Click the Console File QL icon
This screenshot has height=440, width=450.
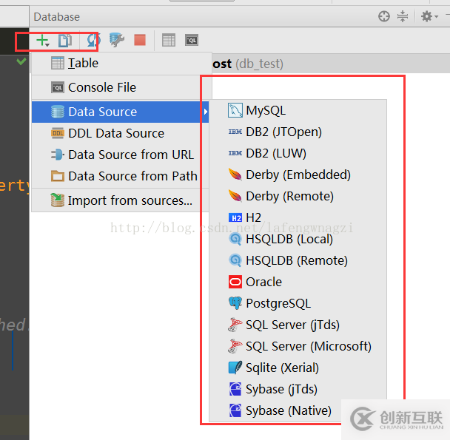pos(58,87)
